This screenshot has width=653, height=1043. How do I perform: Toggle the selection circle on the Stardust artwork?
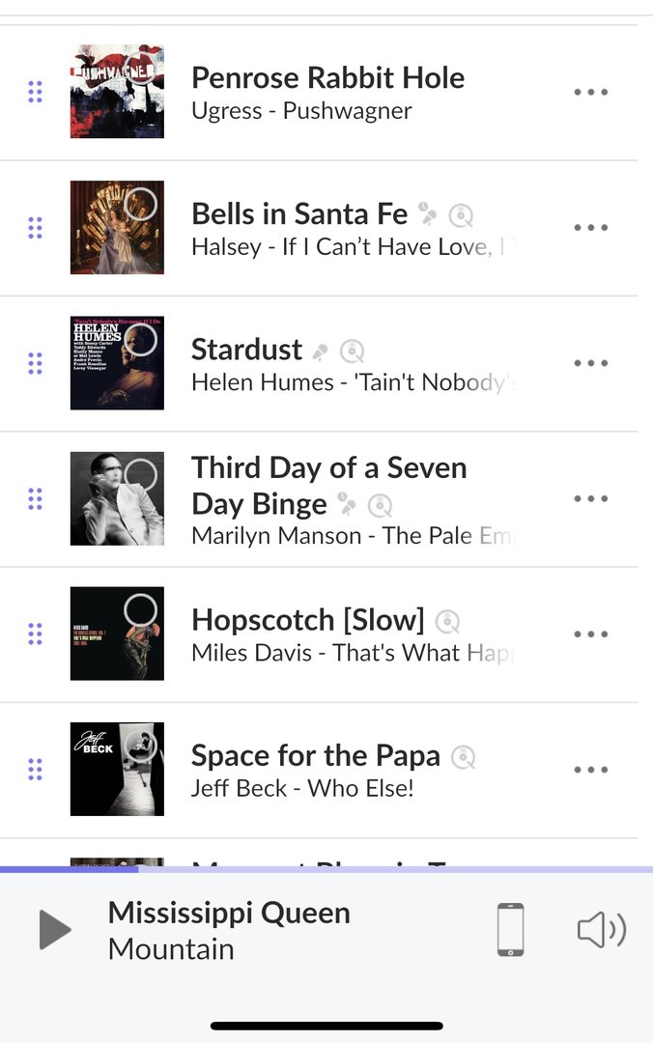tap(141, 339)
